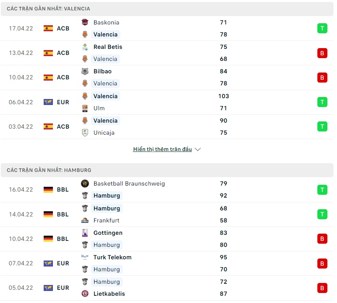Click the Spain flag on 17.04.22 row
This screenshot has width=337, height=303.
pyautogui.click(x=48, y=28)
